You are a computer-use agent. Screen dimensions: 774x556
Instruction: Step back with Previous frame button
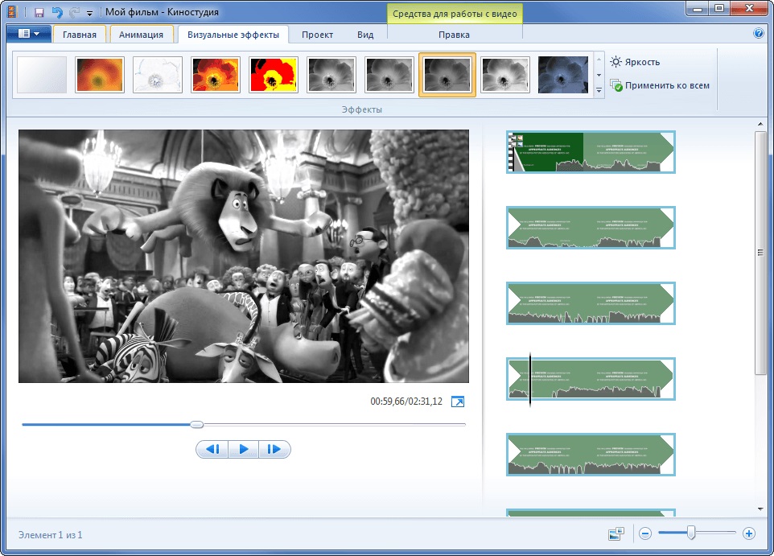212,450
